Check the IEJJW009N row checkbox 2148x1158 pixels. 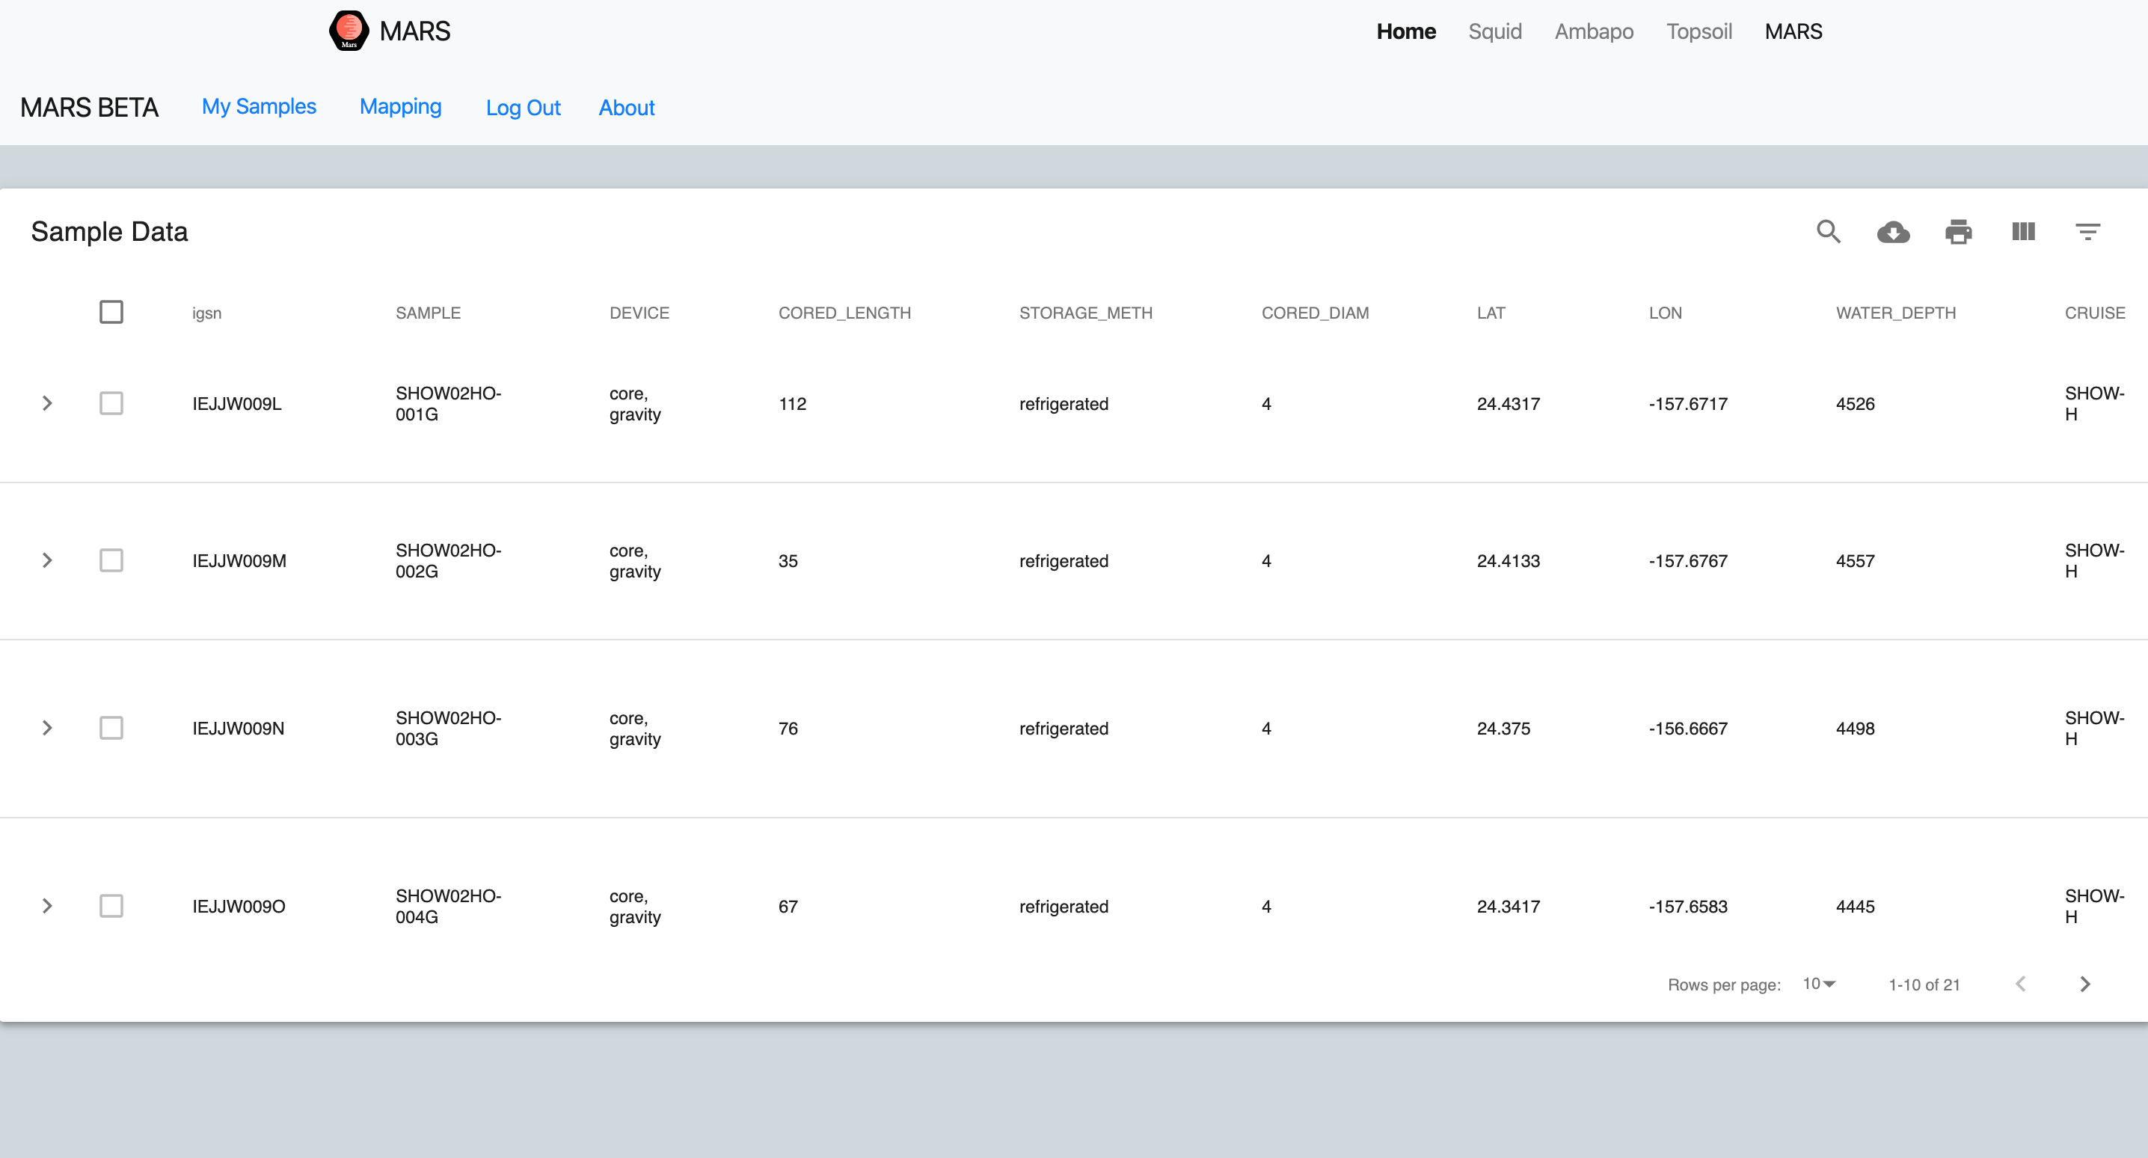tap(111, 729)
